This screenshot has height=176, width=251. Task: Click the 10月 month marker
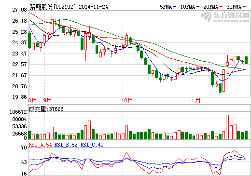tap(127, 101)
